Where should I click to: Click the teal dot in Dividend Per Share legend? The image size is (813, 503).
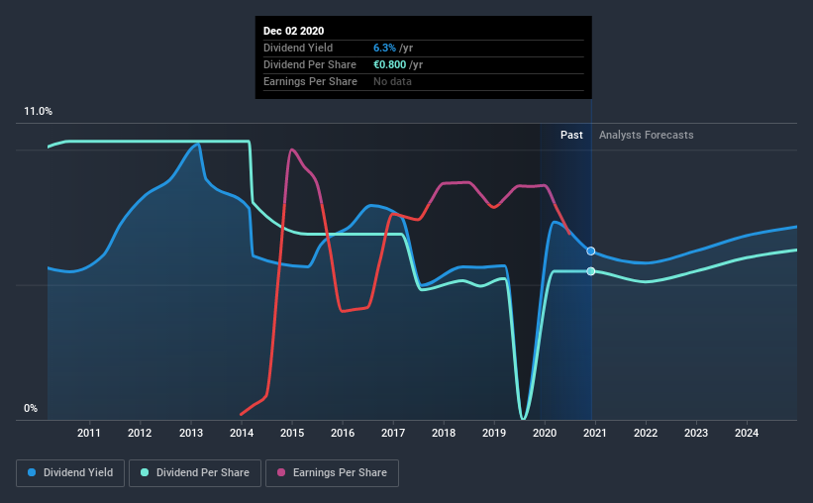coord(145,472)
